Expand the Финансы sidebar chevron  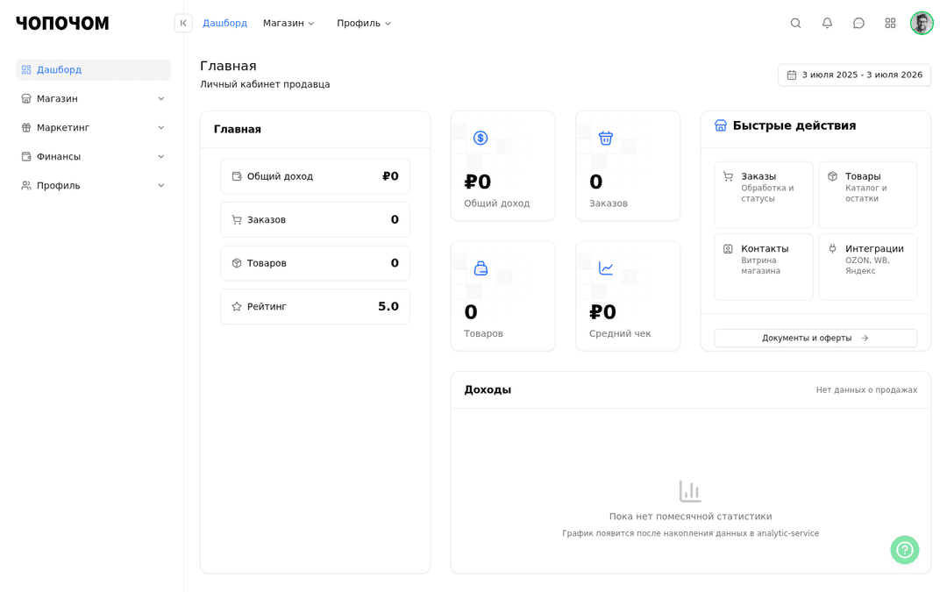(x=160, y=156)
